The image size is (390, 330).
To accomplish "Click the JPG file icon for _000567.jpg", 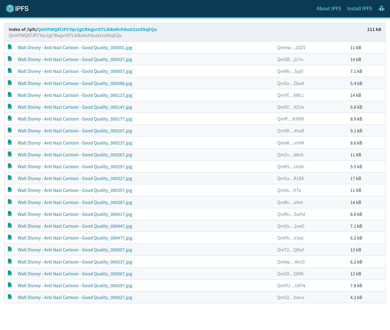I will tap(10, 273).
